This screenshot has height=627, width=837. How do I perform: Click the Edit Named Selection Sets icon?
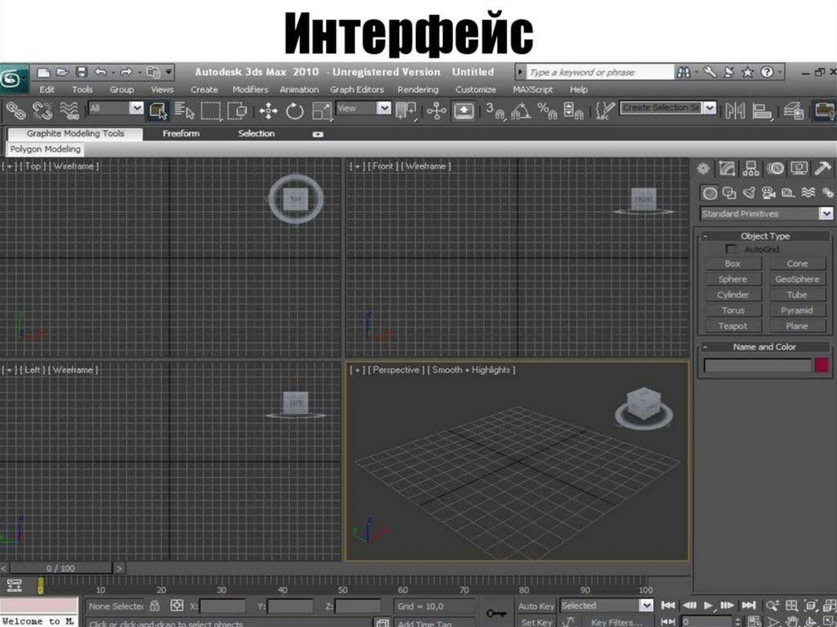tap(605, 111)
